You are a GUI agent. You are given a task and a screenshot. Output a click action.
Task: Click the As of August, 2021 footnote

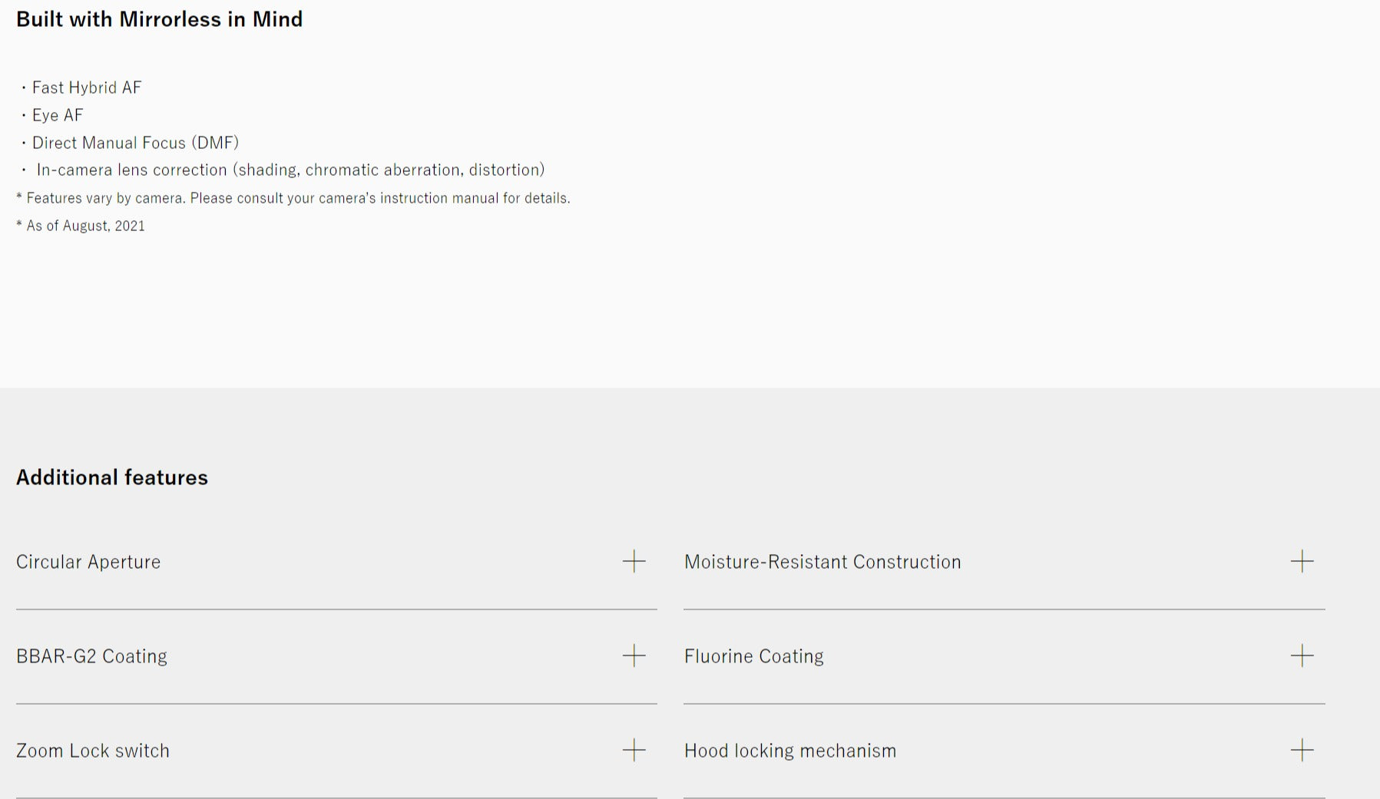point(81,226)
